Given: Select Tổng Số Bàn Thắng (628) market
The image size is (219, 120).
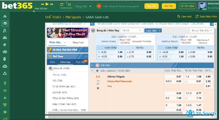Looking at the screenshot, I should (66, 98).
